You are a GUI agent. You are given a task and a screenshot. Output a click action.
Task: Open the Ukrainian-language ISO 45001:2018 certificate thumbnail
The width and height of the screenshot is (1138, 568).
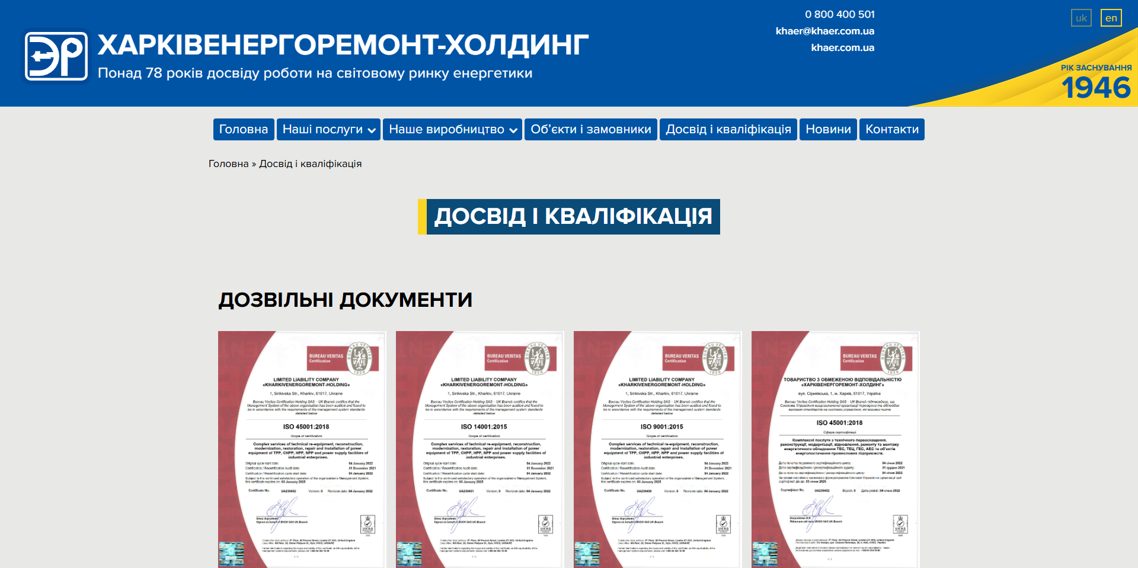tap(836, 450)
